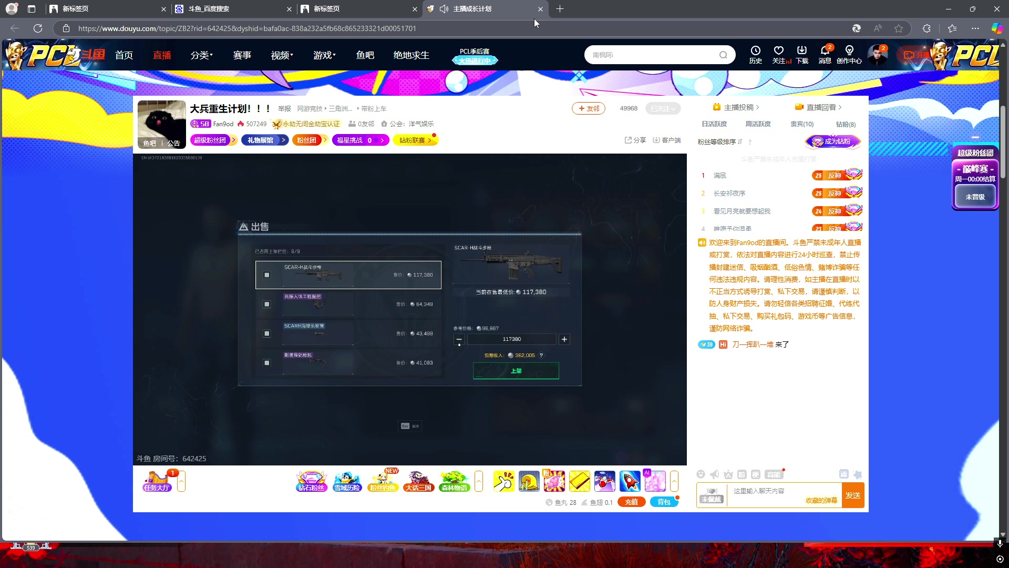Viewport: 1009px width, 568px height.
Task: Go to 首页 home in navigation
Action: 124,55
